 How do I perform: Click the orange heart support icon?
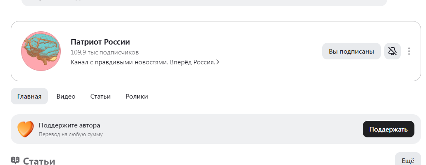(25, 129)
